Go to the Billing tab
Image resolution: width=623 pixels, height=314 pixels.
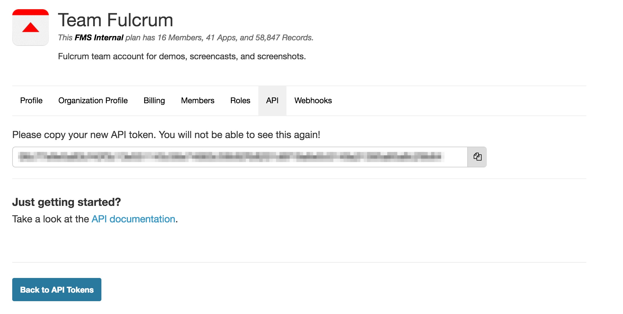point(154,100)
